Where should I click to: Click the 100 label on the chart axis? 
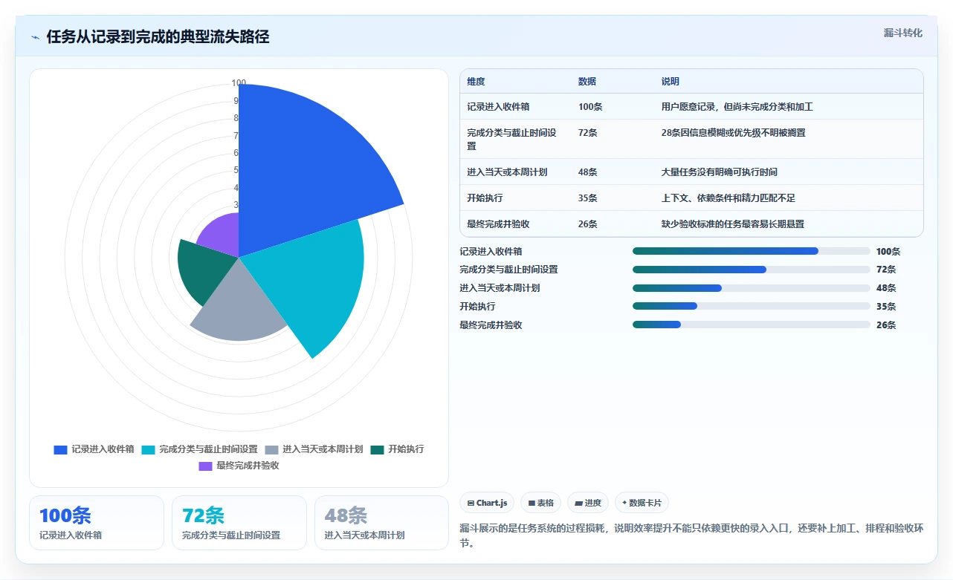tap(239, 83)
